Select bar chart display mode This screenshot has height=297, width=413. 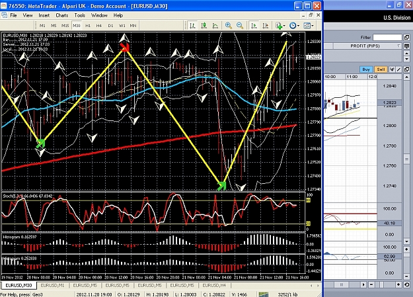pyautogui.click(x=192, y=26)
